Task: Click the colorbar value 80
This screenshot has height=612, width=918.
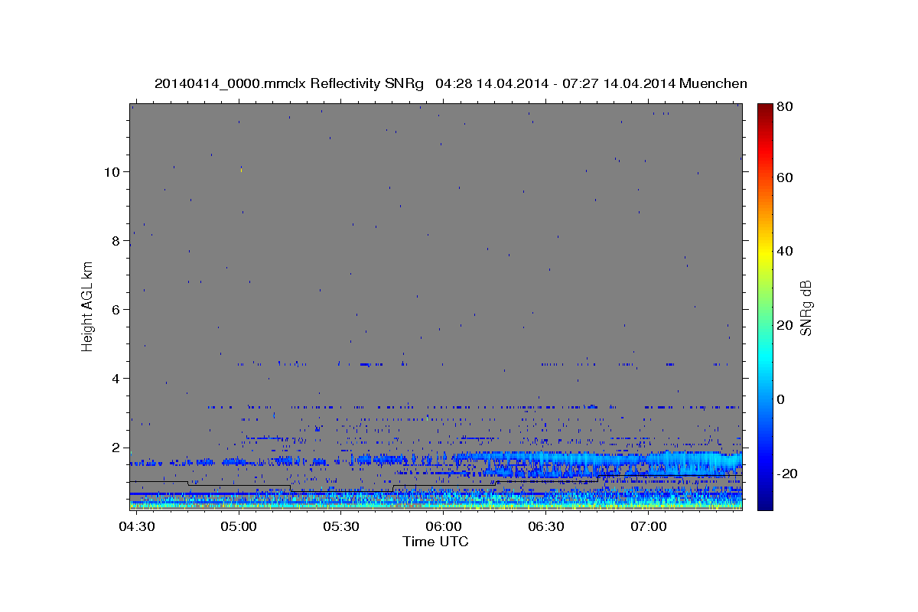Action: pos(786,106)
